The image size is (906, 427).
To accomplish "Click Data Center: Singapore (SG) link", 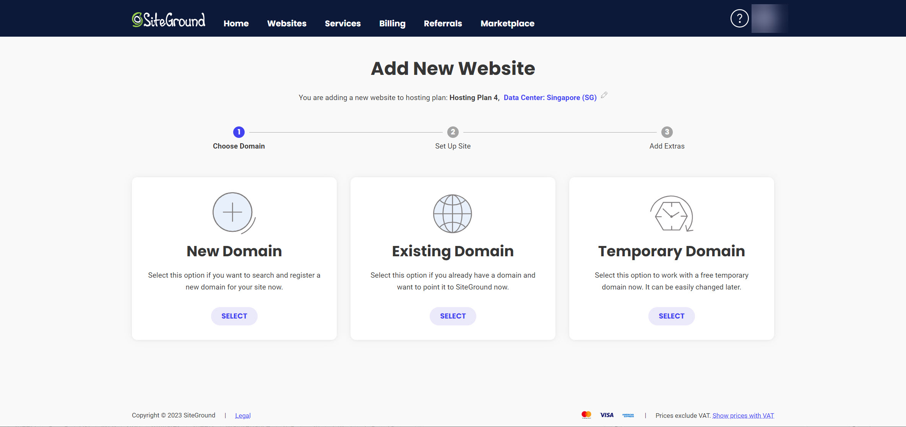I will (x=550, y=97).
